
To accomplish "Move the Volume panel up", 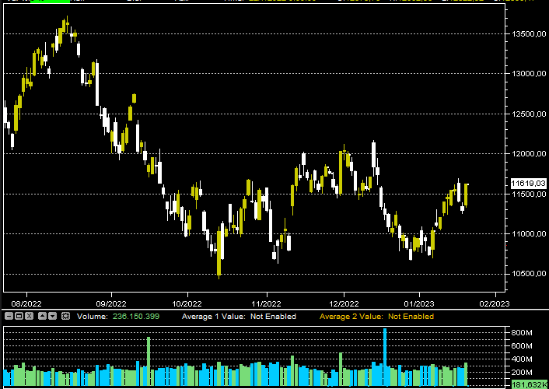I will click(42, 316).
